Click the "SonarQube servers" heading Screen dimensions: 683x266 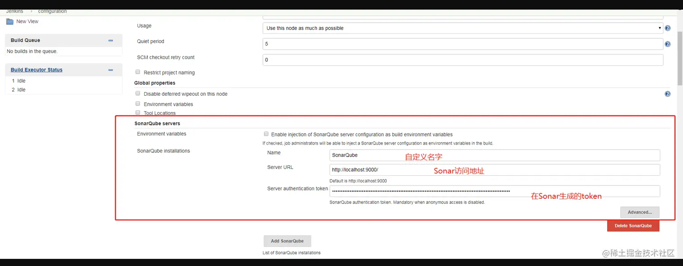pos(157,124)
